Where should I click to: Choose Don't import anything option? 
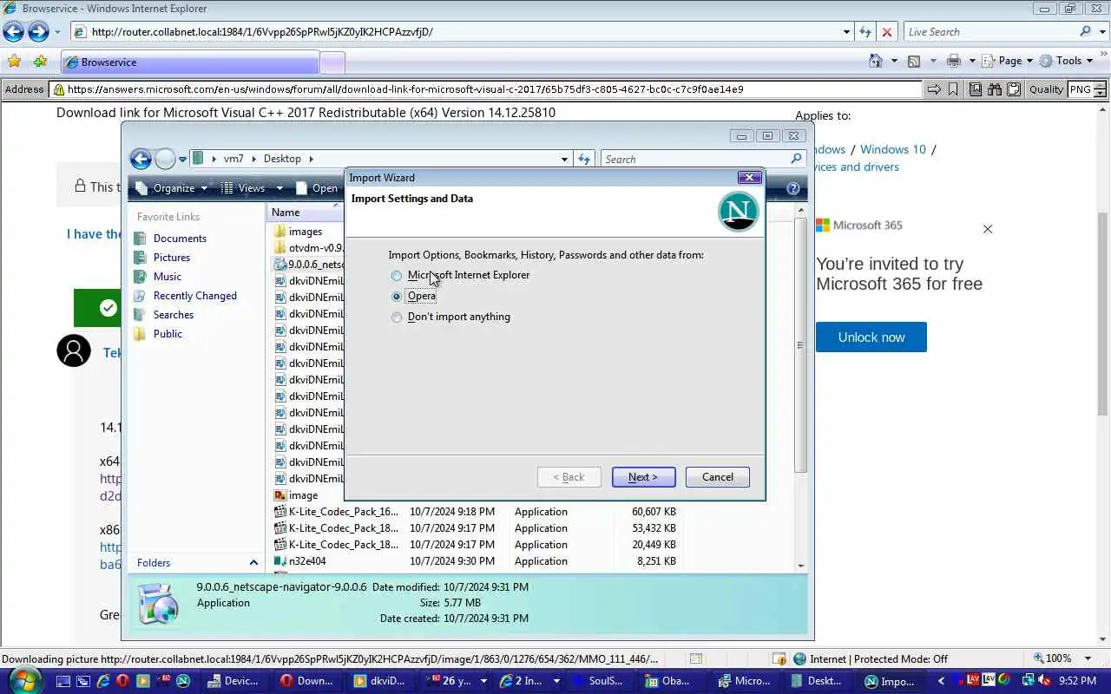pyautogui.click(x=397, y=318)
